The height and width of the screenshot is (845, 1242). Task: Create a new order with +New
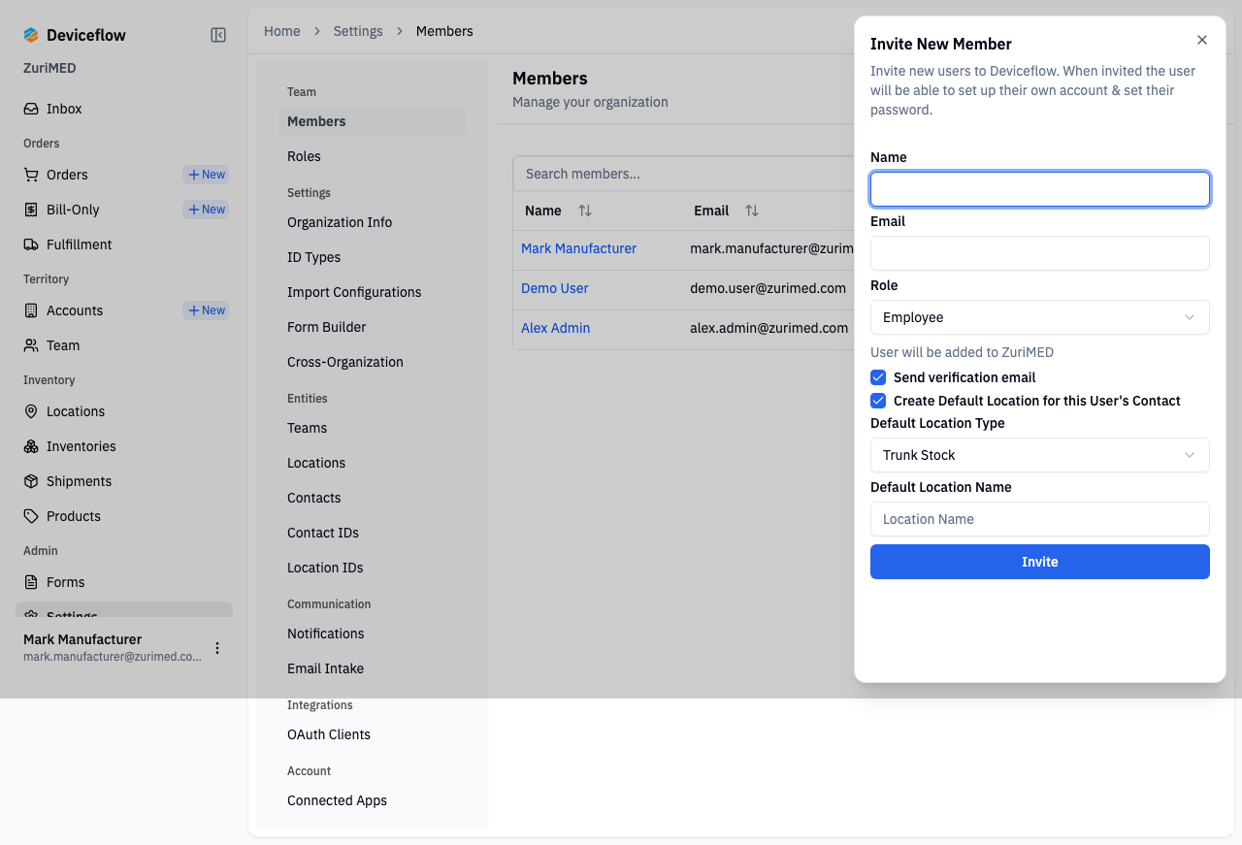[206, 175]
